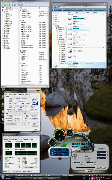112x180 pixels.
Task: Select the Cheer folder in Explorer tree
Action: coord(59,35)
